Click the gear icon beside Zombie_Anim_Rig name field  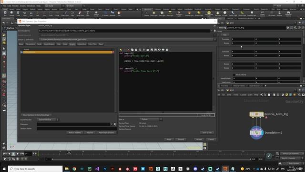(288, 28)
